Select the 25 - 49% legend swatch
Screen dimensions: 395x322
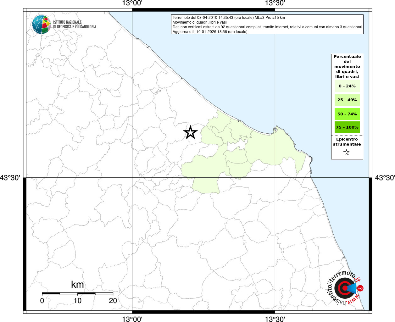[347, 100]
